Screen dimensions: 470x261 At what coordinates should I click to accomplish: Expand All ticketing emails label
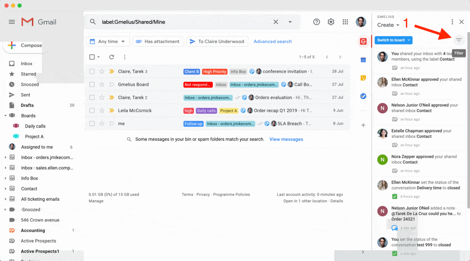pyautogui.click(x=5, y=199)
